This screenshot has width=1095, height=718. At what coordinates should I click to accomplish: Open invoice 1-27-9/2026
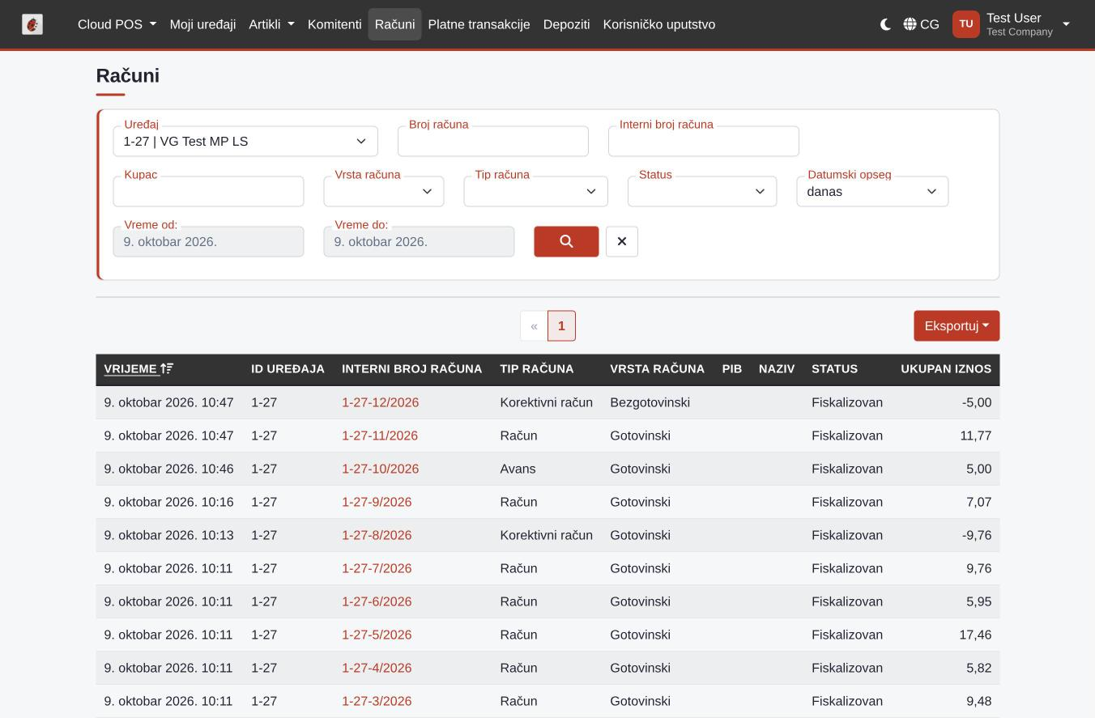point(377,502)
